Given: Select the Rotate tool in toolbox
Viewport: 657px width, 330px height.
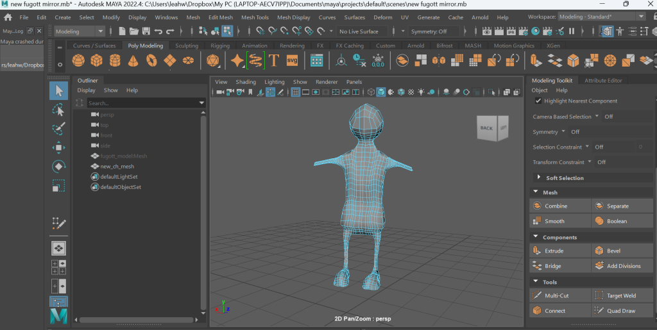Looking at the screenshot, I should click(x=58, y=167).
